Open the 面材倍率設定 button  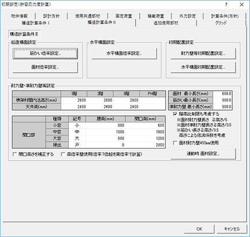45,67
